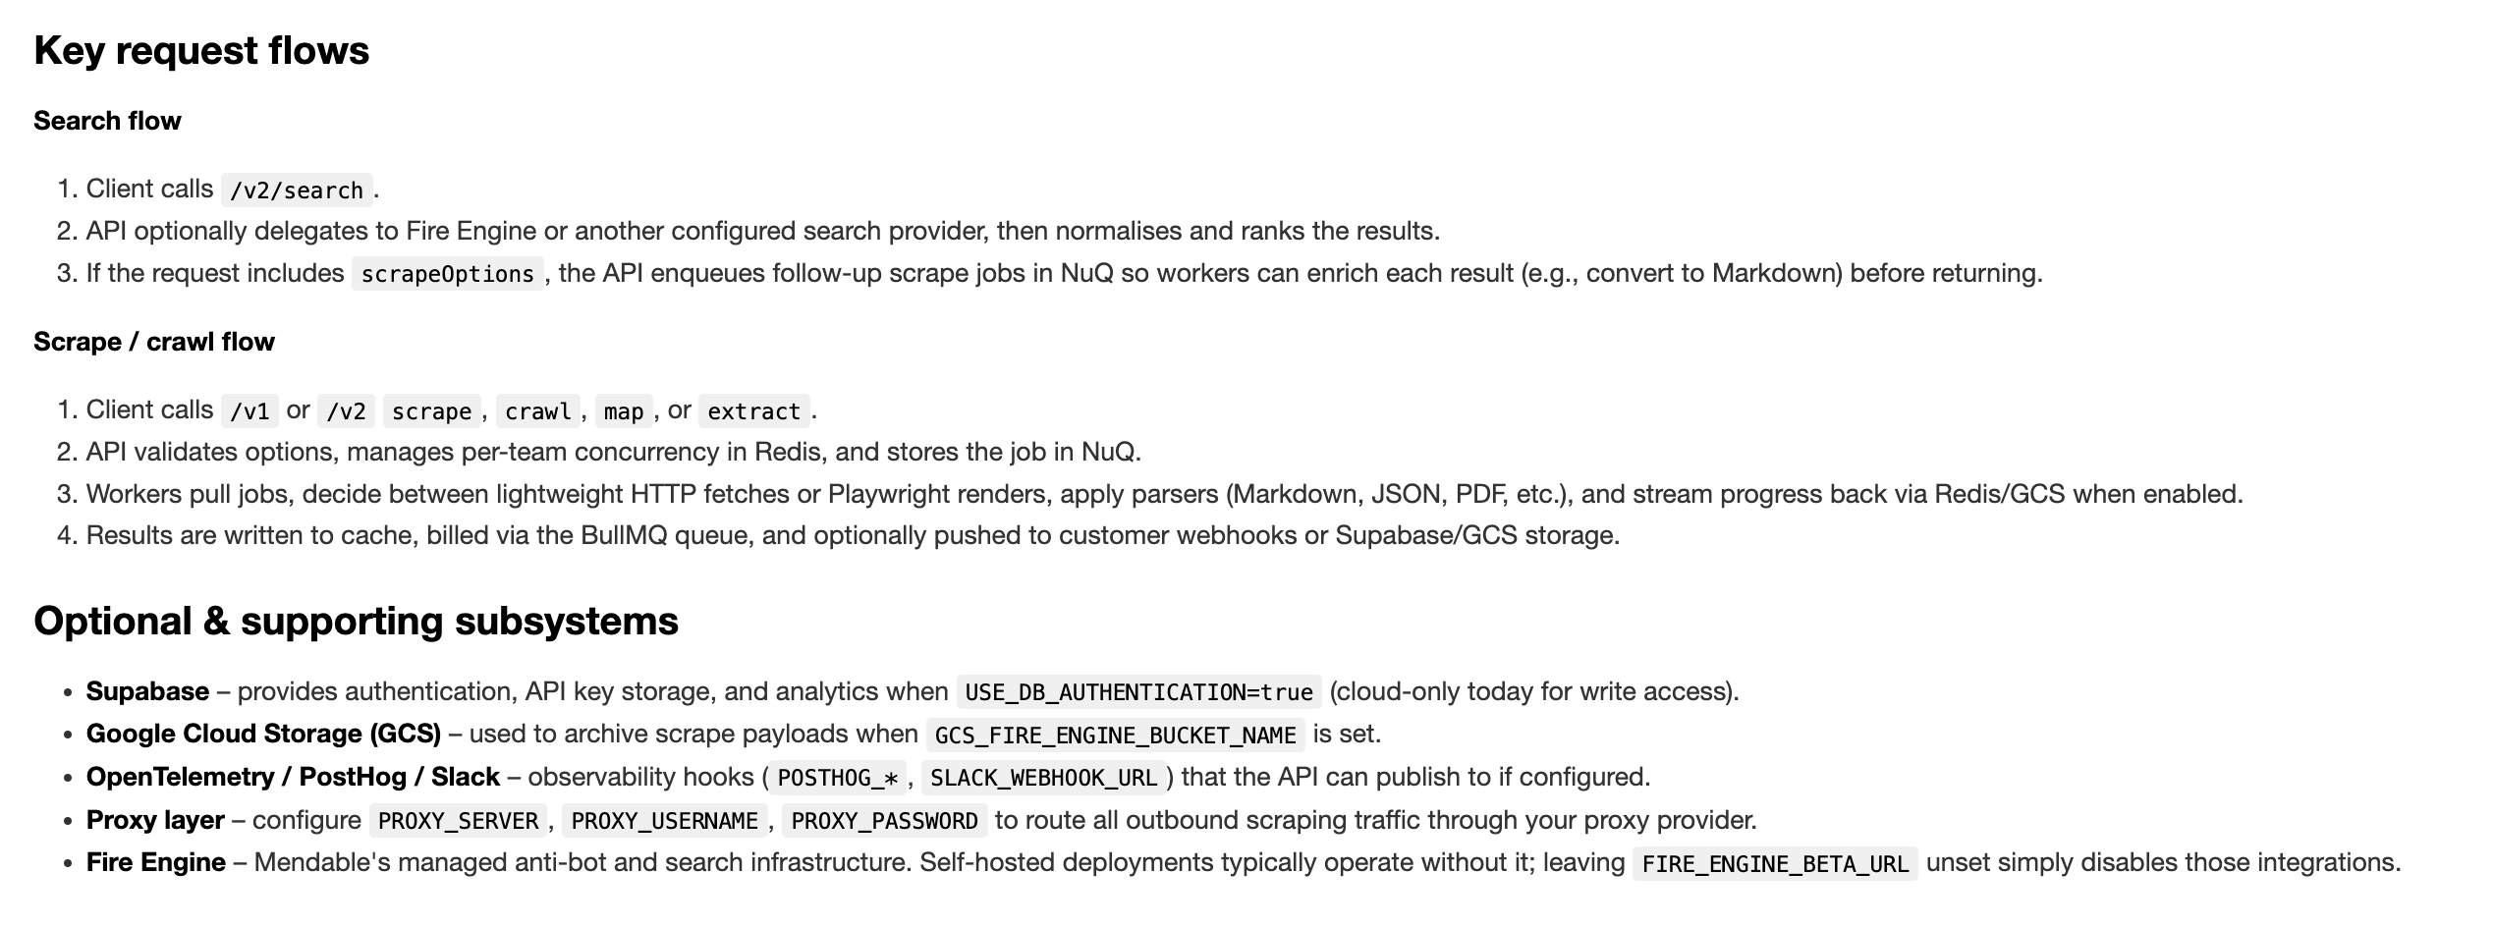Image resolution: width=2493 pixels, height=927 pixels.
Task: Click the /v2/search inline code
Action: pyautogui.click(x=297, y=190)
